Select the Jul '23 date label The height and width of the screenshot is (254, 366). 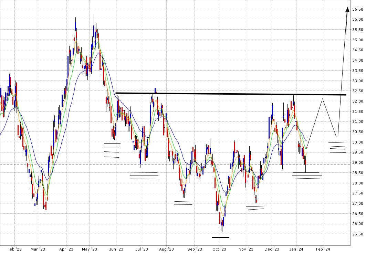(142, 249)
